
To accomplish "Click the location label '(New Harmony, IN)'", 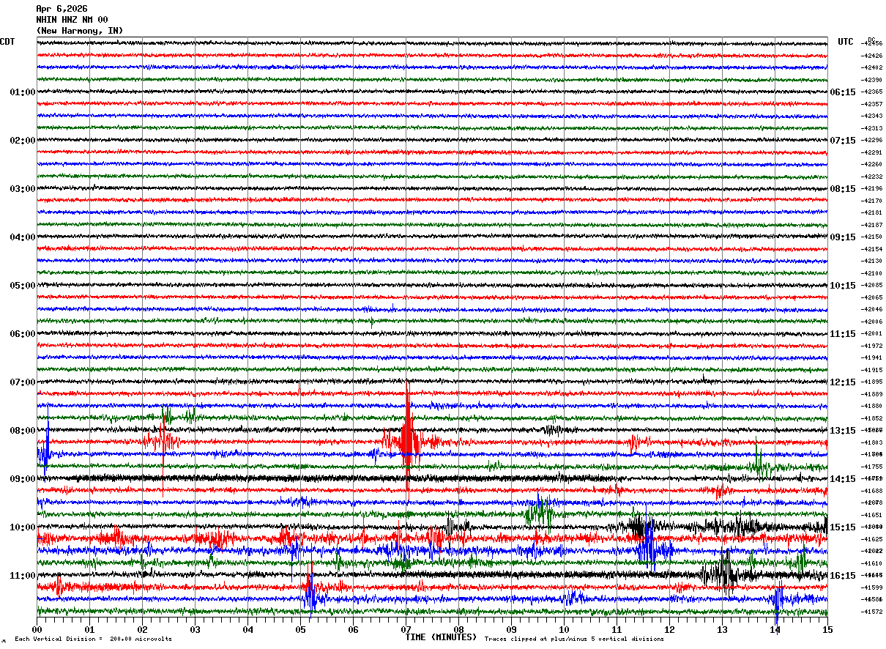I will 80,31.
